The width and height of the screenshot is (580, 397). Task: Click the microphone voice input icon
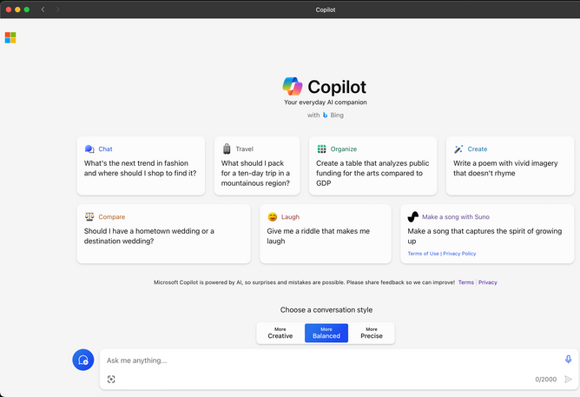point(568,359)
